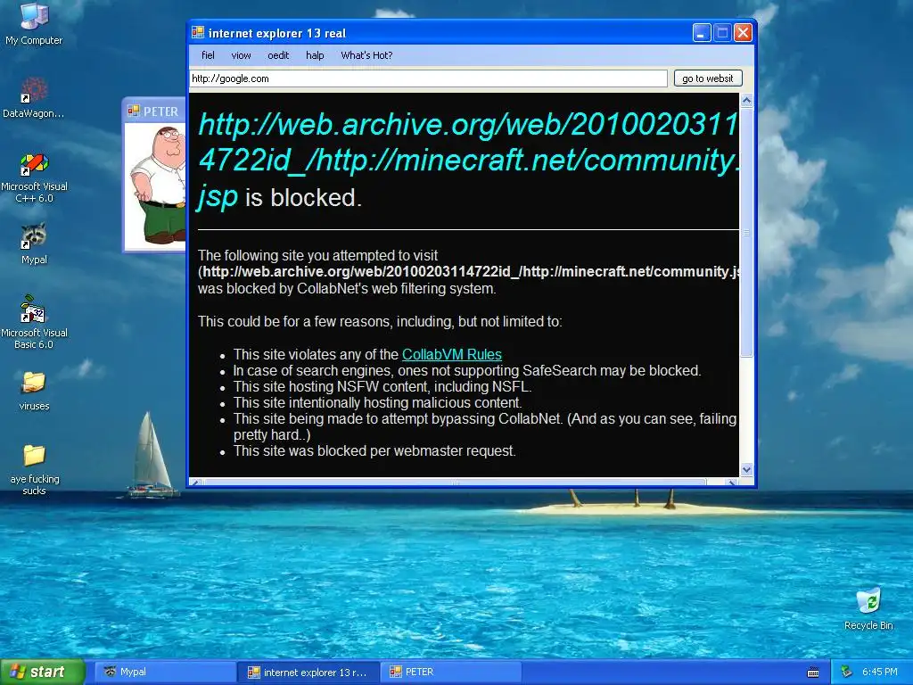This screenshot has height=685, width=913.
Task: Click 'This site intentionally hosting malicious content.'
Action: 377,402
